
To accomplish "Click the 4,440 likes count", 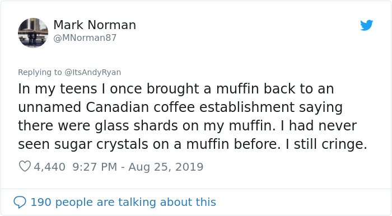I will (49, 167).
